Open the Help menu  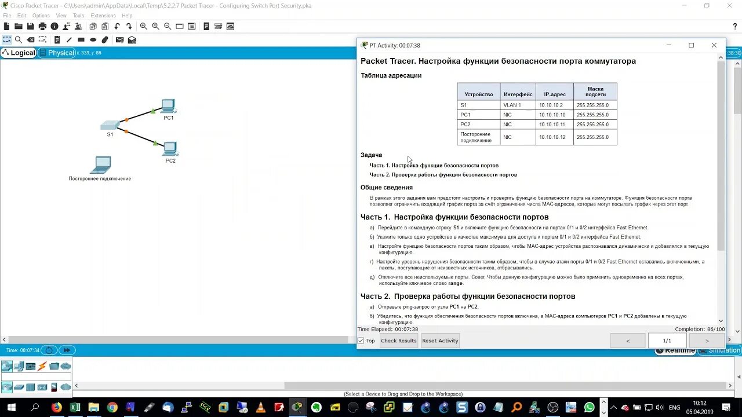point(127,16)
